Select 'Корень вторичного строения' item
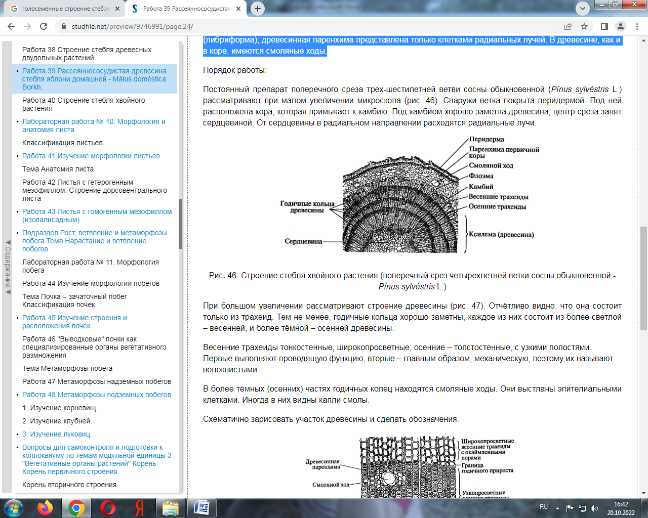Image resolution: width=648 pixels, height=518 pixels. [x=69, y=485]
